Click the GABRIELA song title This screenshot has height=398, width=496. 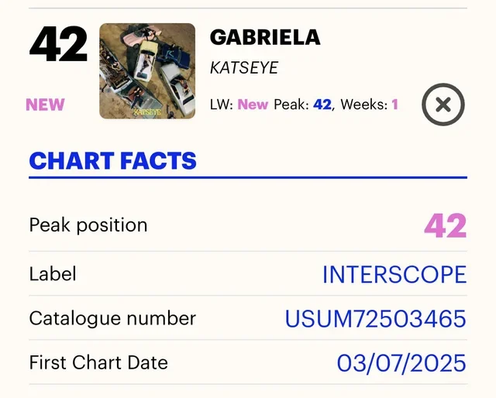pos(265,37)
